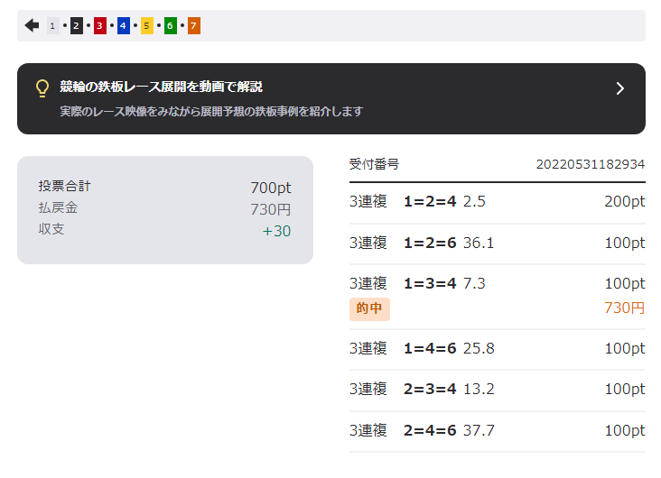Click the bet combination 1=2=6
Screen dimensions: 661x478
[x=430, y=243]
